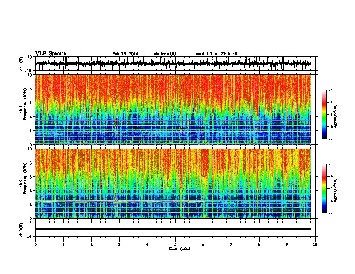This screenshot has height=274, width=355.
Task: Click the "ch.3(V)" axis label
Action: point(22,230)
